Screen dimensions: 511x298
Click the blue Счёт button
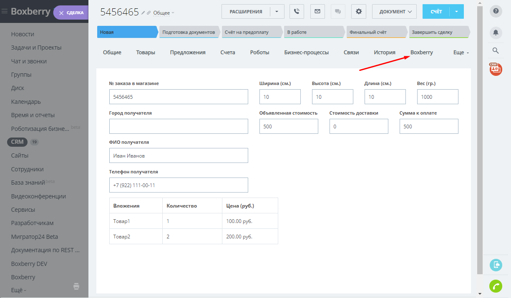[436, 12]
